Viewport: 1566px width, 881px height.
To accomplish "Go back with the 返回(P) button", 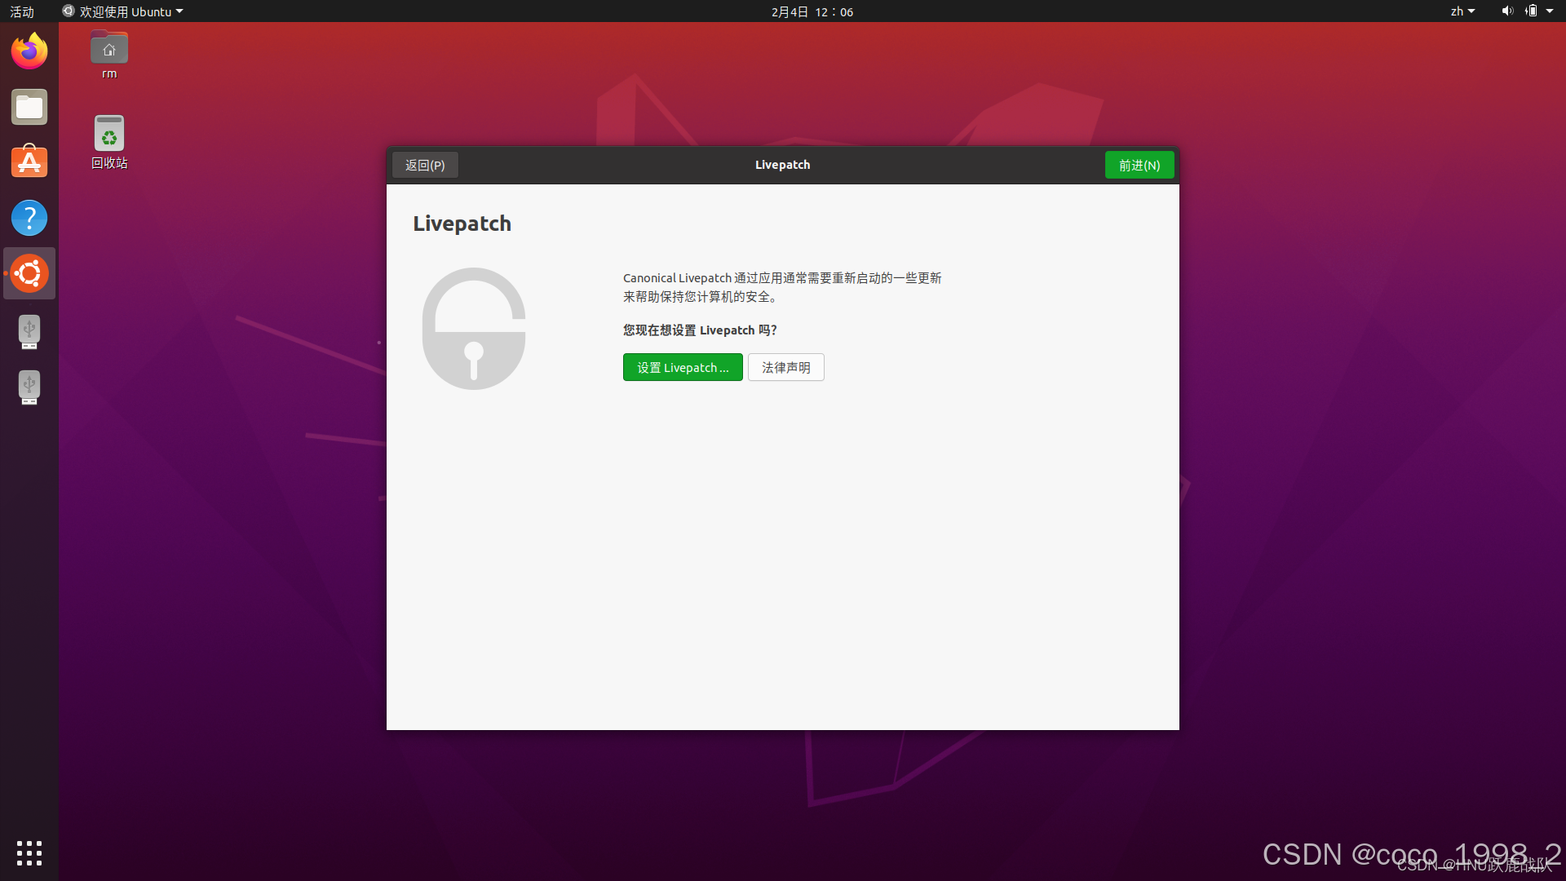I will click(425, 165).
